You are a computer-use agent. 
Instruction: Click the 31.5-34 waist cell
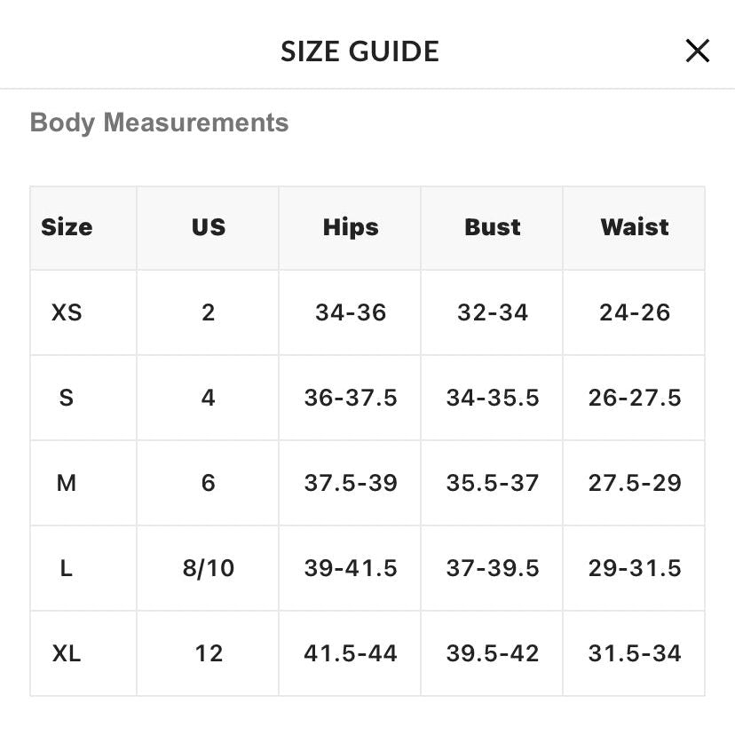634,653
